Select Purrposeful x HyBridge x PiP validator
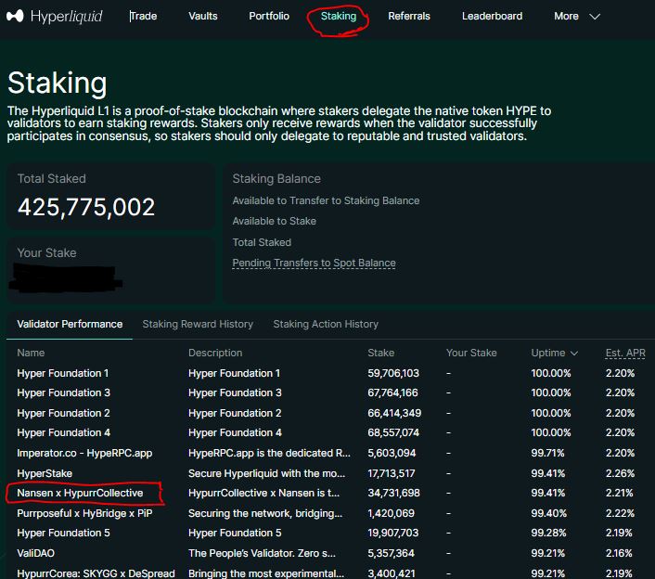 coord(84,513)
